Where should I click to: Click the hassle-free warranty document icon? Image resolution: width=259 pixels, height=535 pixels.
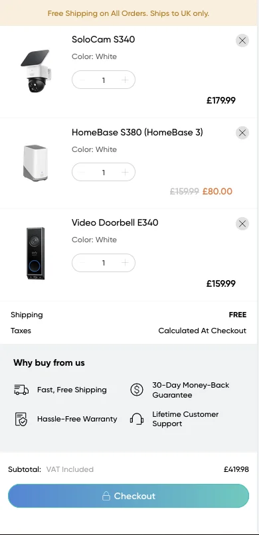tap(21, 419)
